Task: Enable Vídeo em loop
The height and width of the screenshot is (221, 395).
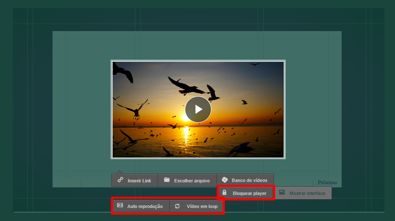Action: [197, 206]
